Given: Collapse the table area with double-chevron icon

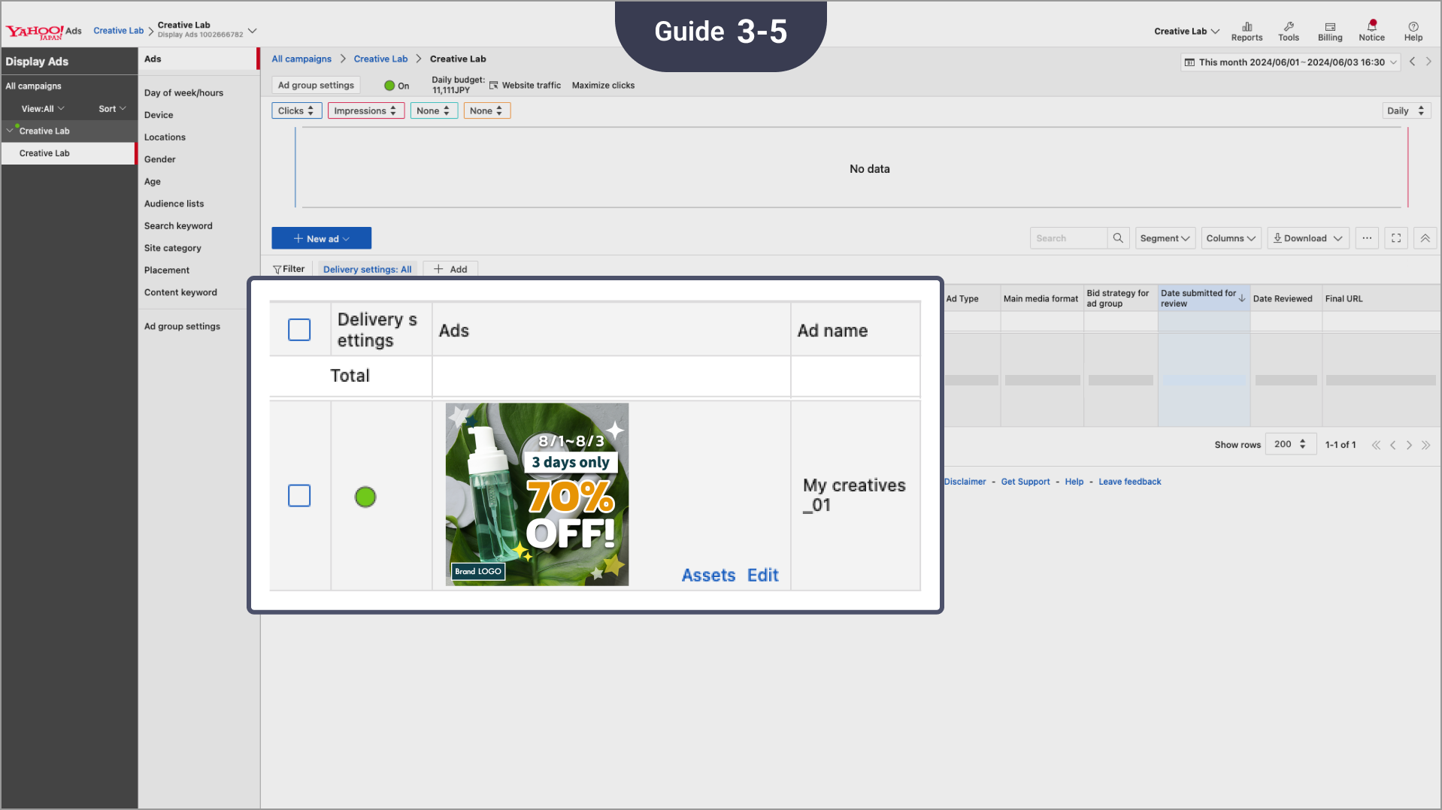Looking at the screenshot, I should (1424, 237).
